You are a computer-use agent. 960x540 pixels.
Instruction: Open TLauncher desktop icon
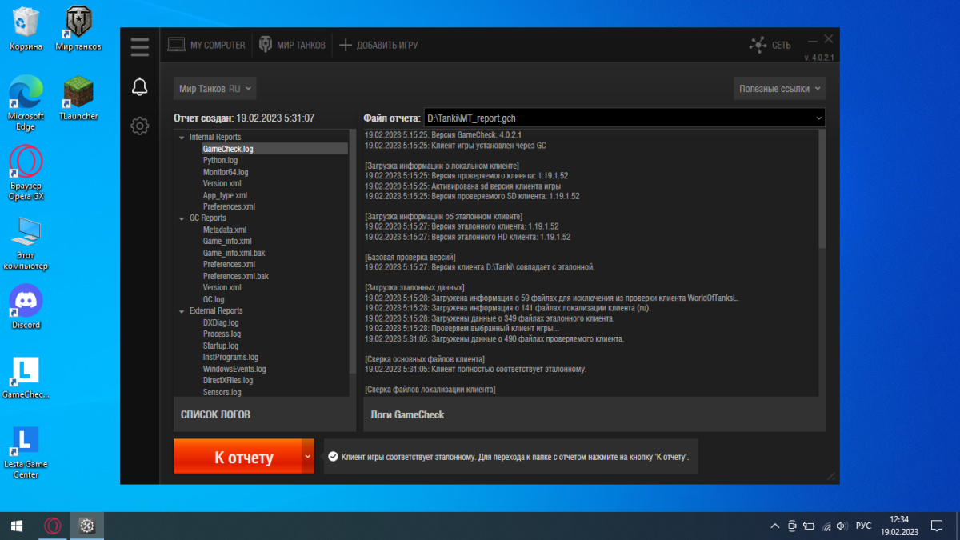[x=78, y=97]
